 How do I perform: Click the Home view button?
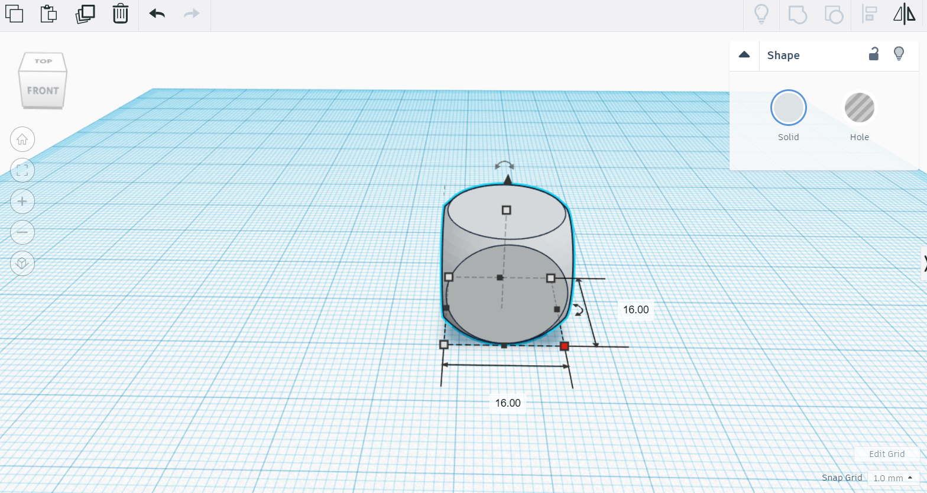[x=22, y=140]
